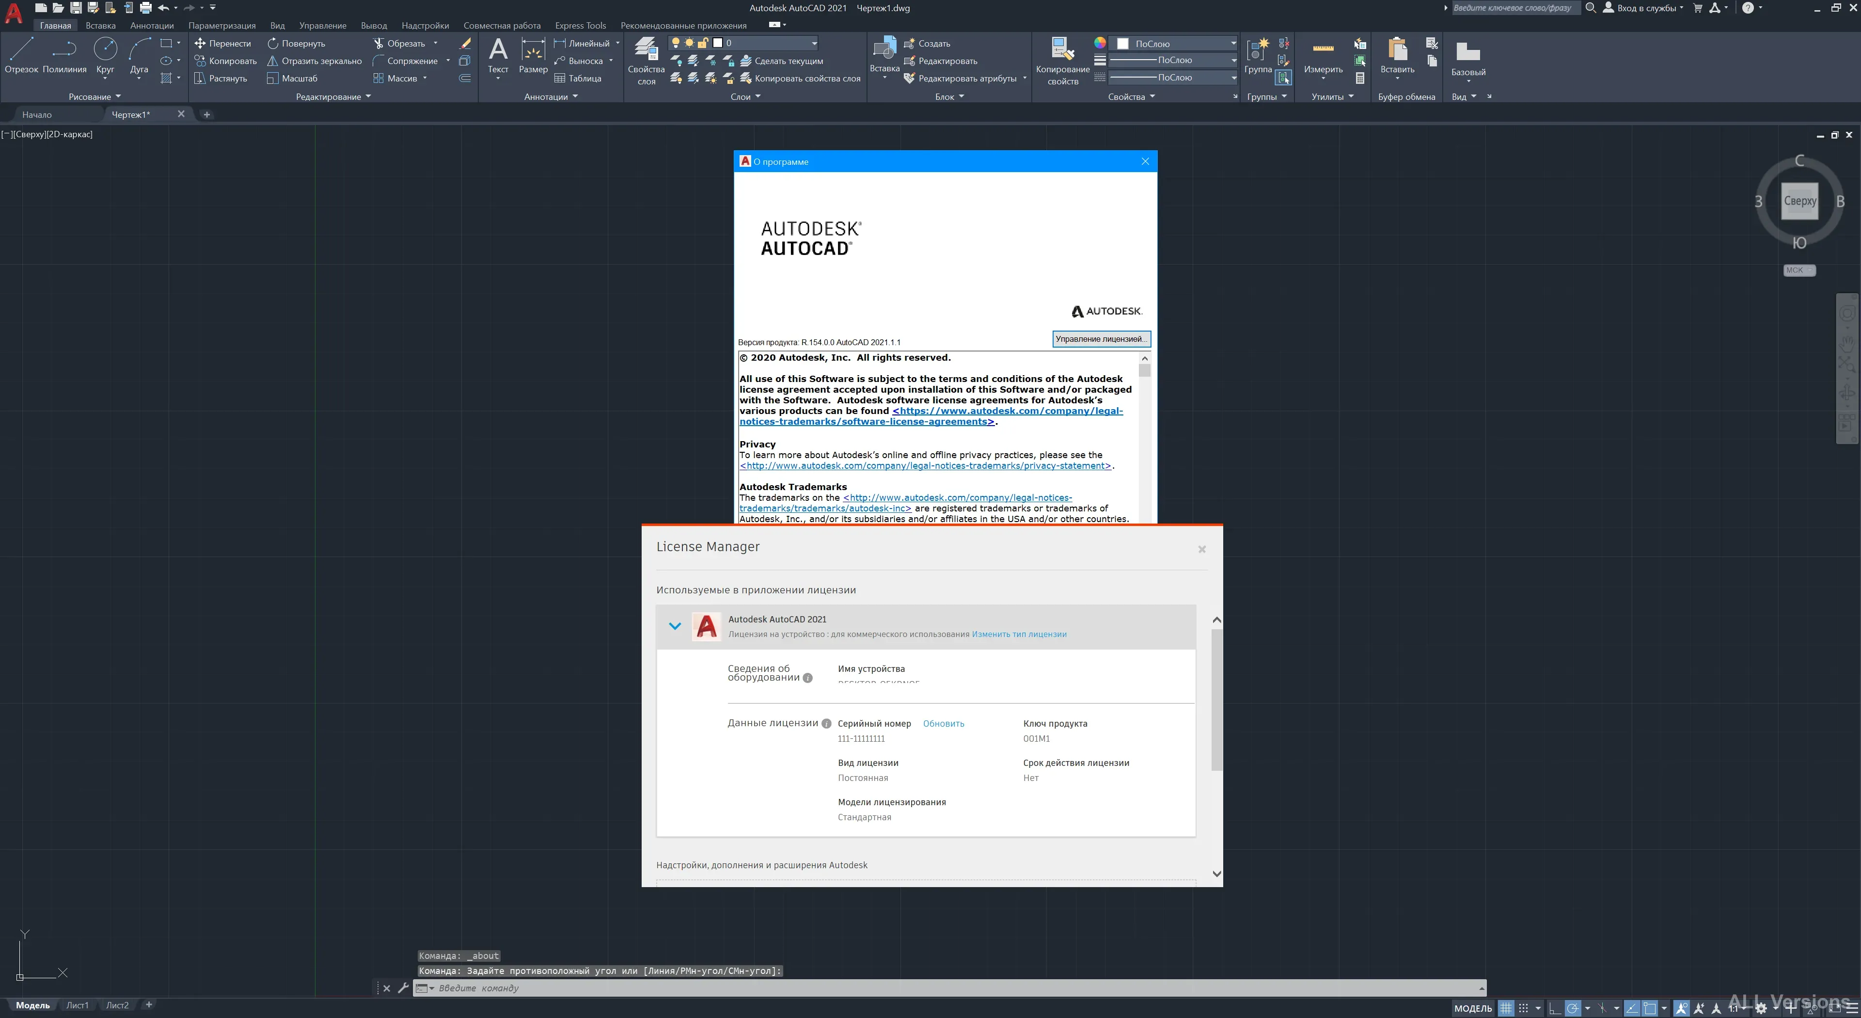Select the Отрезок (Line) tool

tap(21, 56)
